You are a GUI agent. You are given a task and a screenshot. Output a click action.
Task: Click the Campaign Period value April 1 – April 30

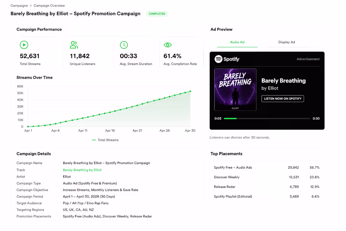click(x=89, y=196)
